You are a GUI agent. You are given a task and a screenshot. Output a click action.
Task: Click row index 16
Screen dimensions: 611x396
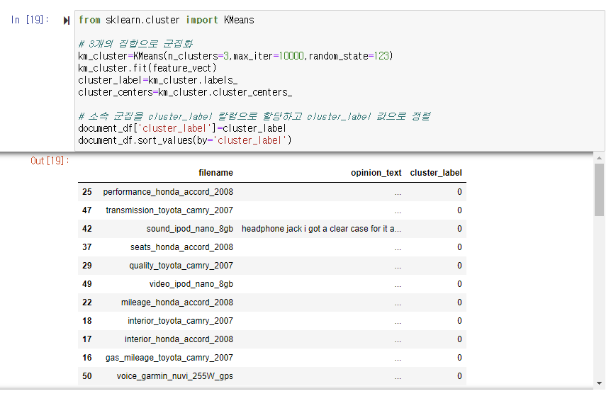click(87, 358)
